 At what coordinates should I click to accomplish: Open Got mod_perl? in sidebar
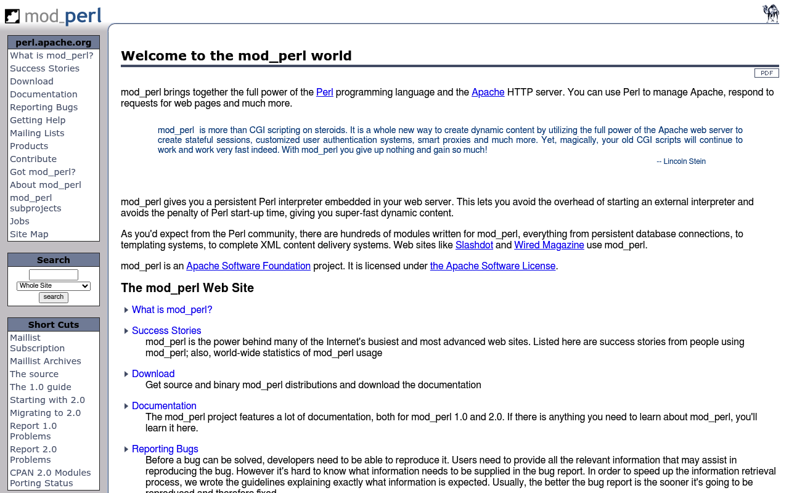coord(43,172)
